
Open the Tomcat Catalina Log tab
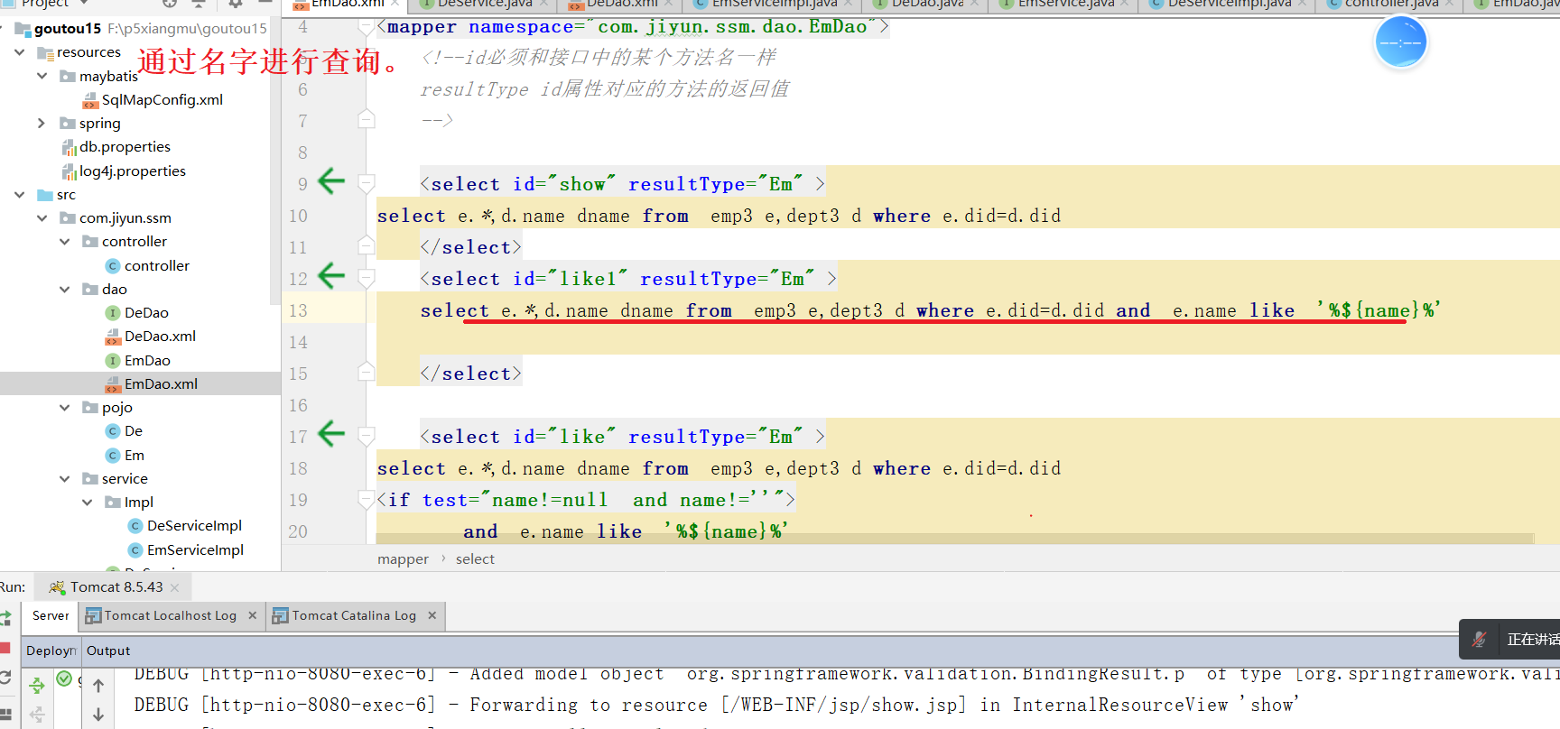(x=354, y=615)
